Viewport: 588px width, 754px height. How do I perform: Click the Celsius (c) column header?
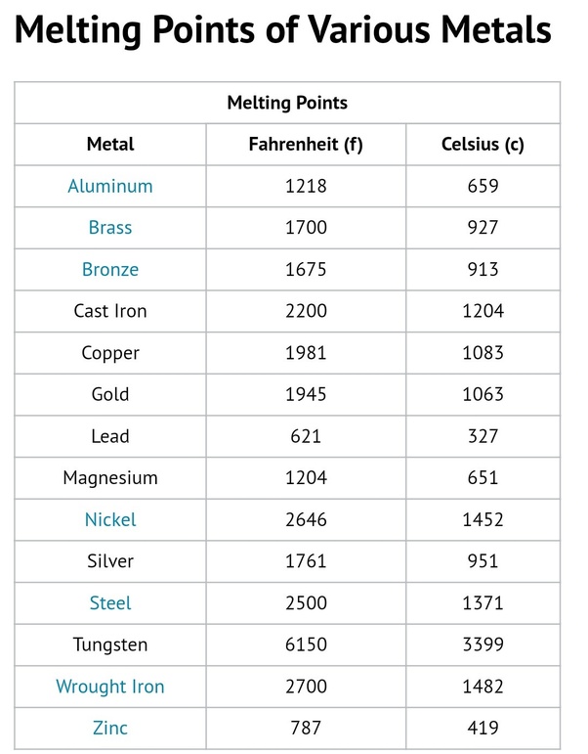pyautogui.click(x=483, y=145)
